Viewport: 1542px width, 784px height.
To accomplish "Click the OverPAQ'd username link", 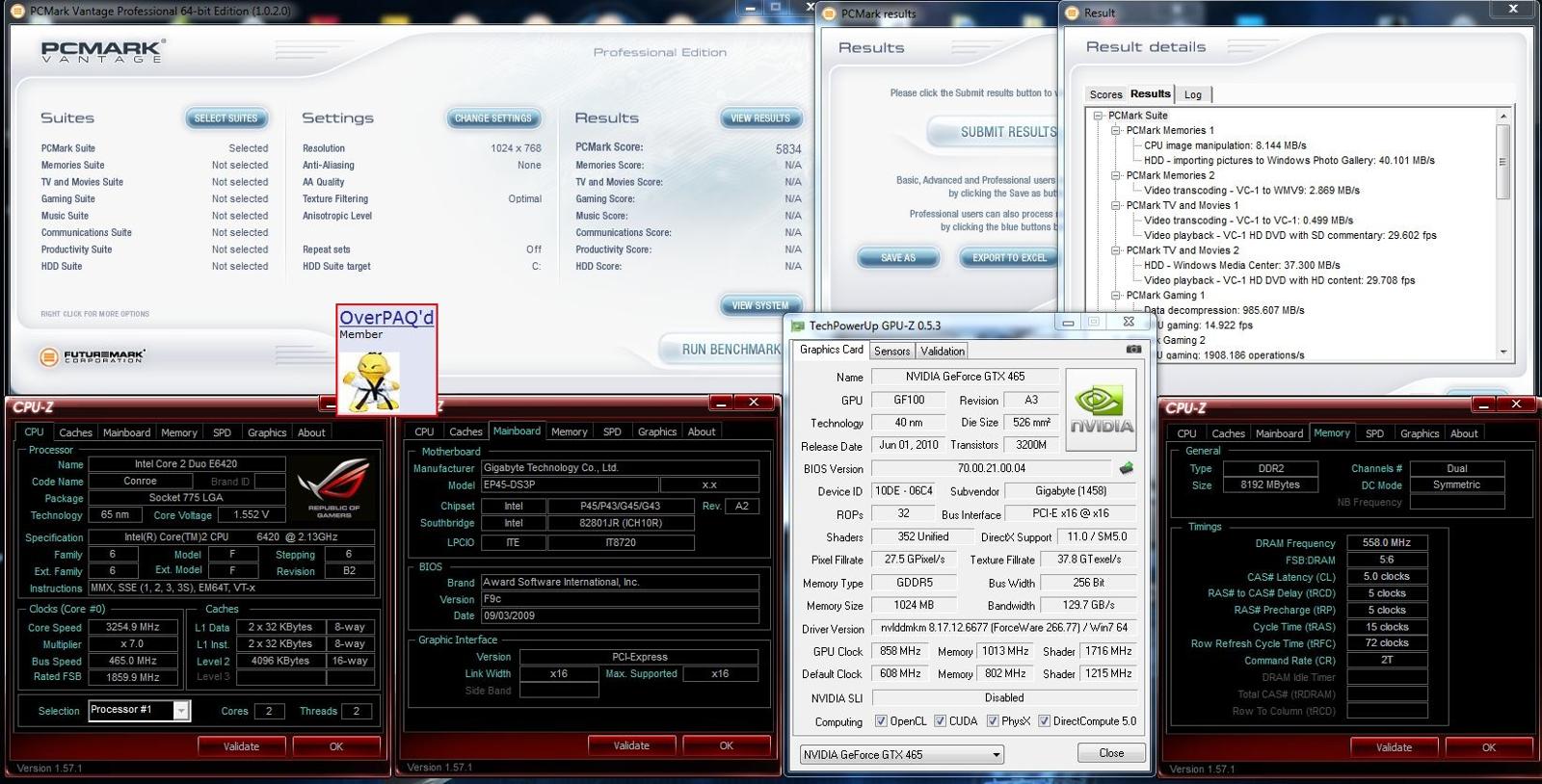I will (x=386, y=318).
